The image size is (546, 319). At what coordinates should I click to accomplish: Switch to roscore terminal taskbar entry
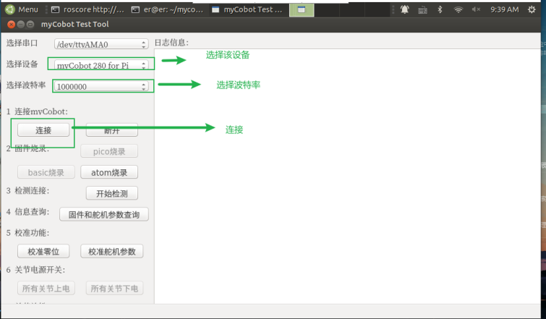pos(88,9)
